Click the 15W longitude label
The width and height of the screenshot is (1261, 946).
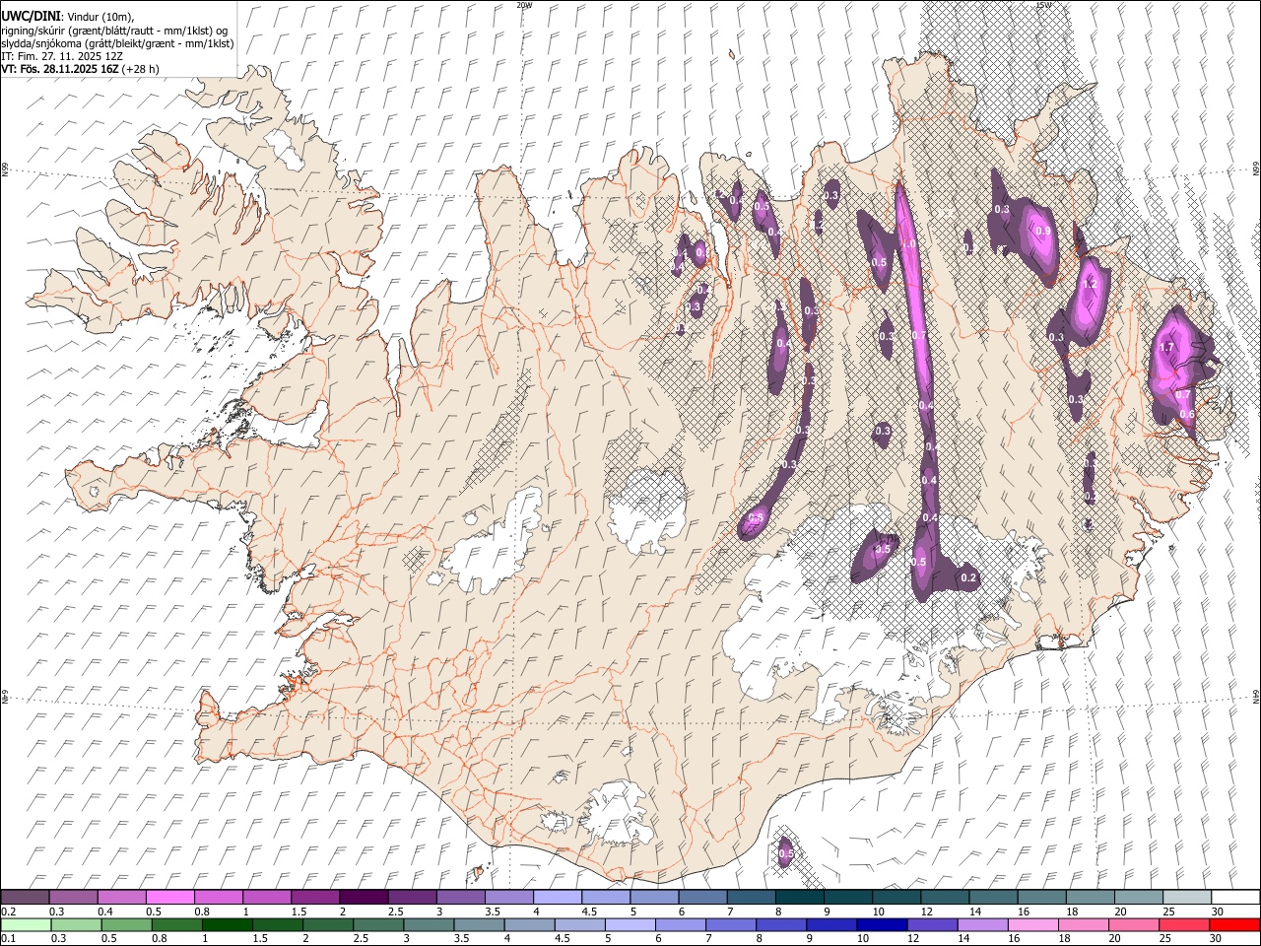point(1044,5)
